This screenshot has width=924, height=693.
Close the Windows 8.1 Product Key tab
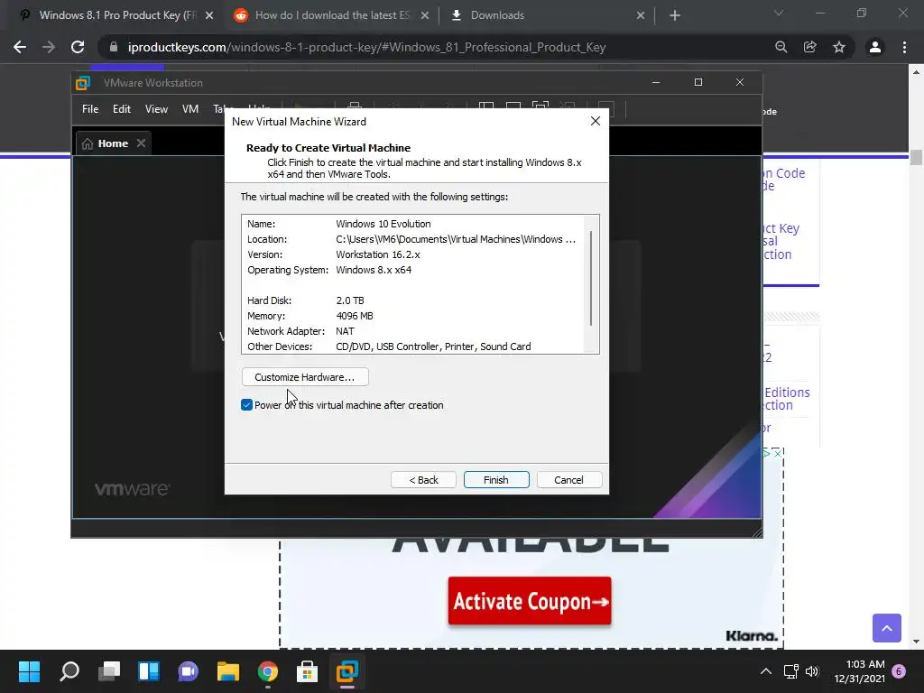[209, 16]
